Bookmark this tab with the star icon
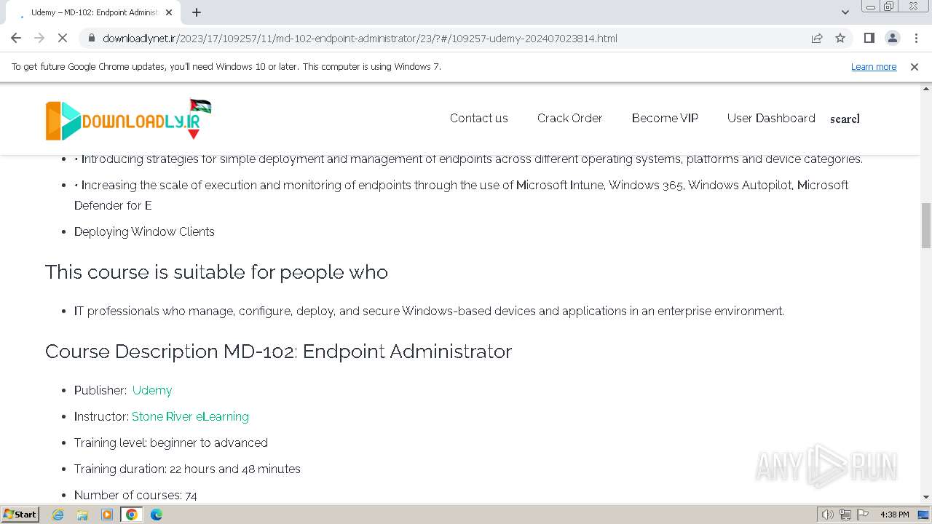This screenshot has height=524, width=932. (x=840, y=38)
